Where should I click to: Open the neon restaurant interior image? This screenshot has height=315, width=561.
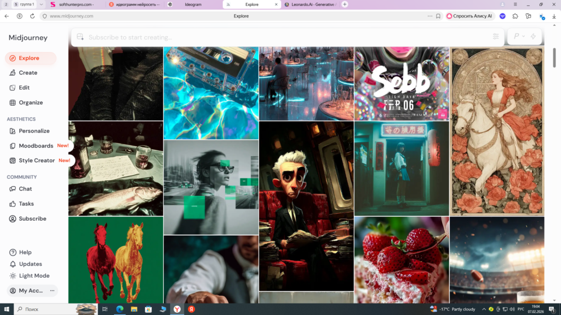(306, 83)
